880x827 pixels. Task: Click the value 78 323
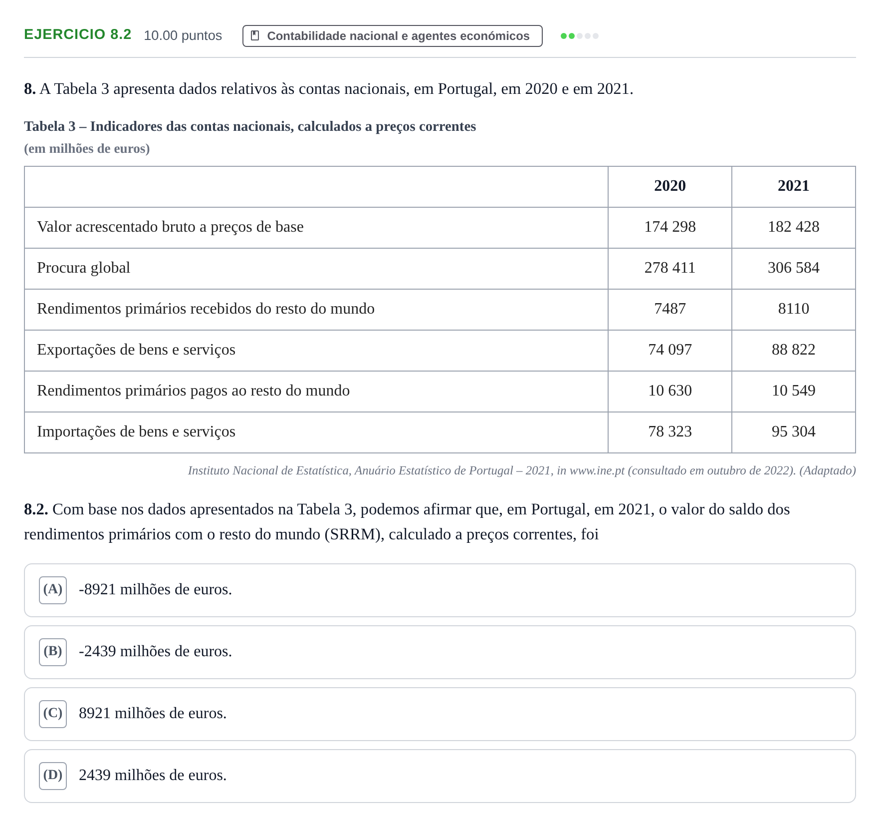pyautogui.click(x=669, y=431)
